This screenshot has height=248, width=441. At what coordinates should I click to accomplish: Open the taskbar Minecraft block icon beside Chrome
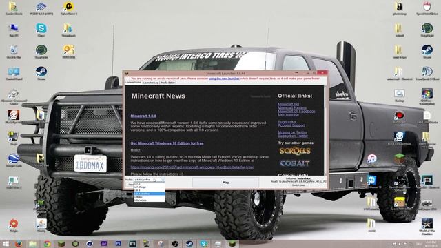(61, 244)
